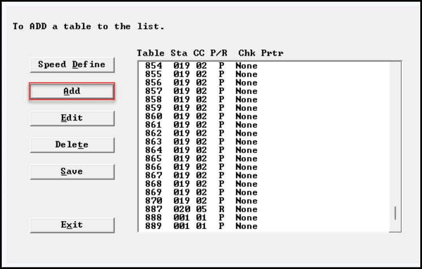Viewport: 422px width, 269px height.
Task: Click the Delete button
Action: coord(72,145)
